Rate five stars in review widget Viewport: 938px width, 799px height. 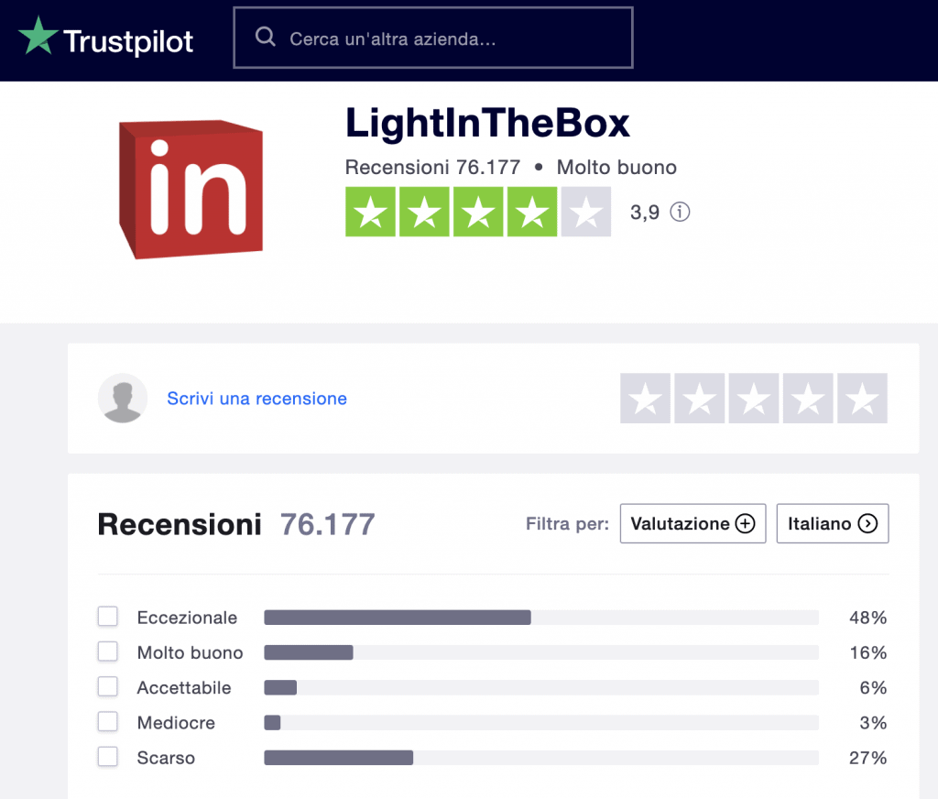click(x=862, y=399)
